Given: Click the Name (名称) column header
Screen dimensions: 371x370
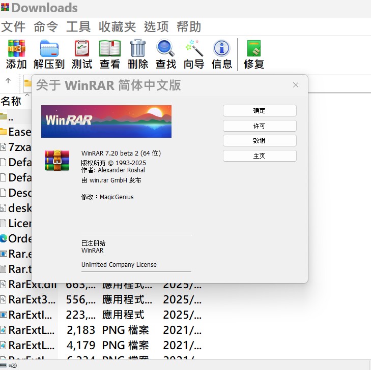Looking at the screenshot, I should [x=11, y=101].
